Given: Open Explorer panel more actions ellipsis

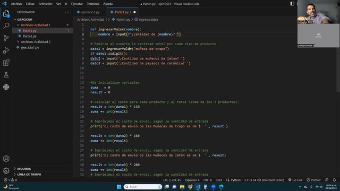Looking at the screenshot, I should coord(67,12).
